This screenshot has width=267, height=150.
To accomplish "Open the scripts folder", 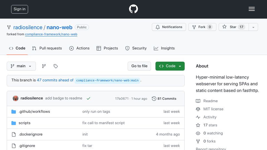I will click(24, 123).
